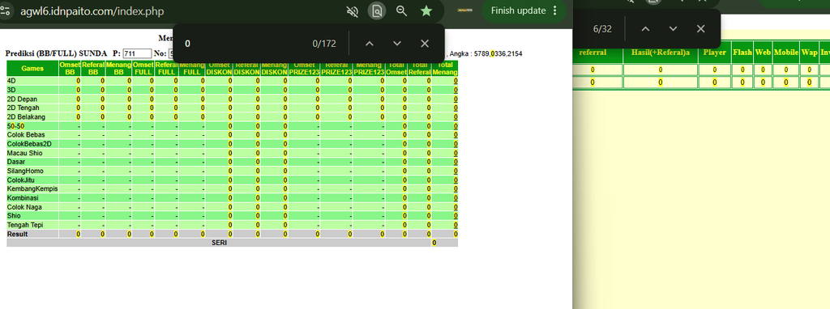830x309 pixels.
Task: Select the Colok Bebas row label
Action: coord(26,135)
